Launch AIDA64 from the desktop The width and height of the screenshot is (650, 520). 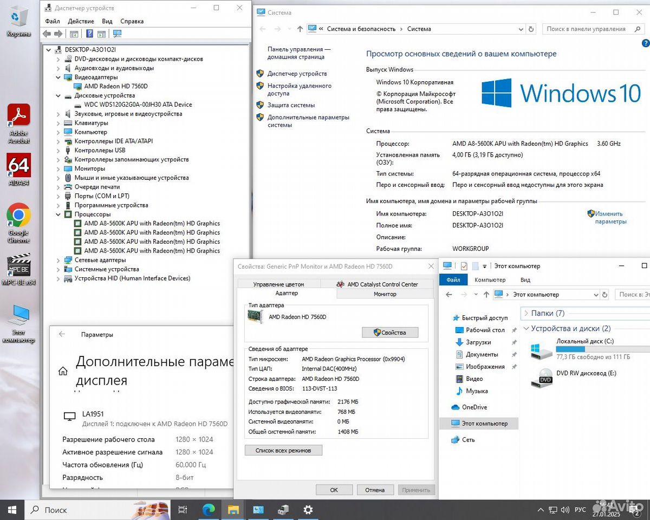click(x=18, y=170)
